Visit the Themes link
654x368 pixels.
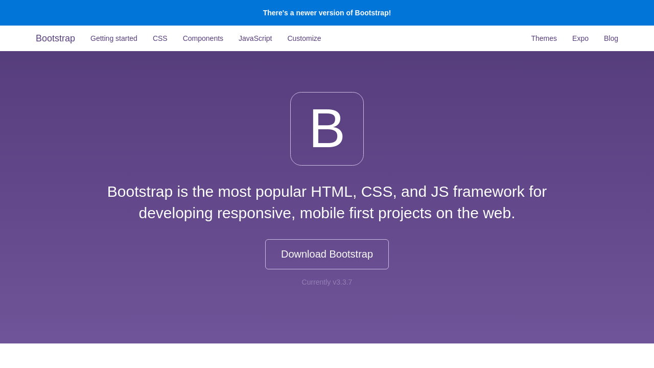tap(544, 38)
